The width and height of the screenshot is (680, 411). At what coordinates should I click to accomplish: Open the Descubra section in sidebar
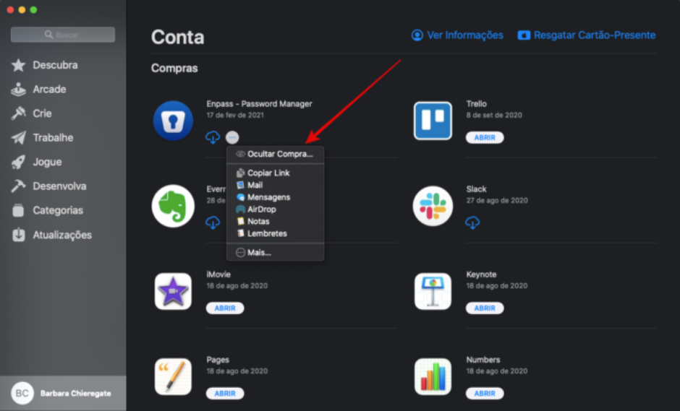(x=45, y=65)
